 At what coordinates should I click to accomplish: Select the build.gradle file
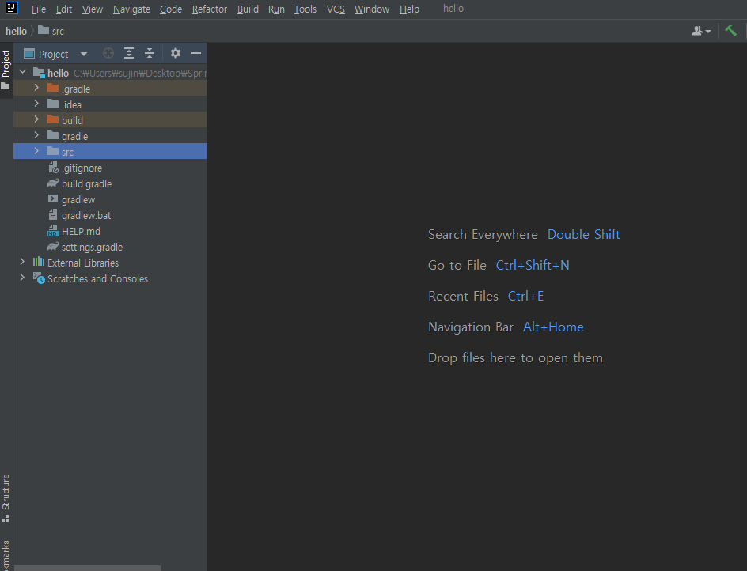[x=87, y=183]
